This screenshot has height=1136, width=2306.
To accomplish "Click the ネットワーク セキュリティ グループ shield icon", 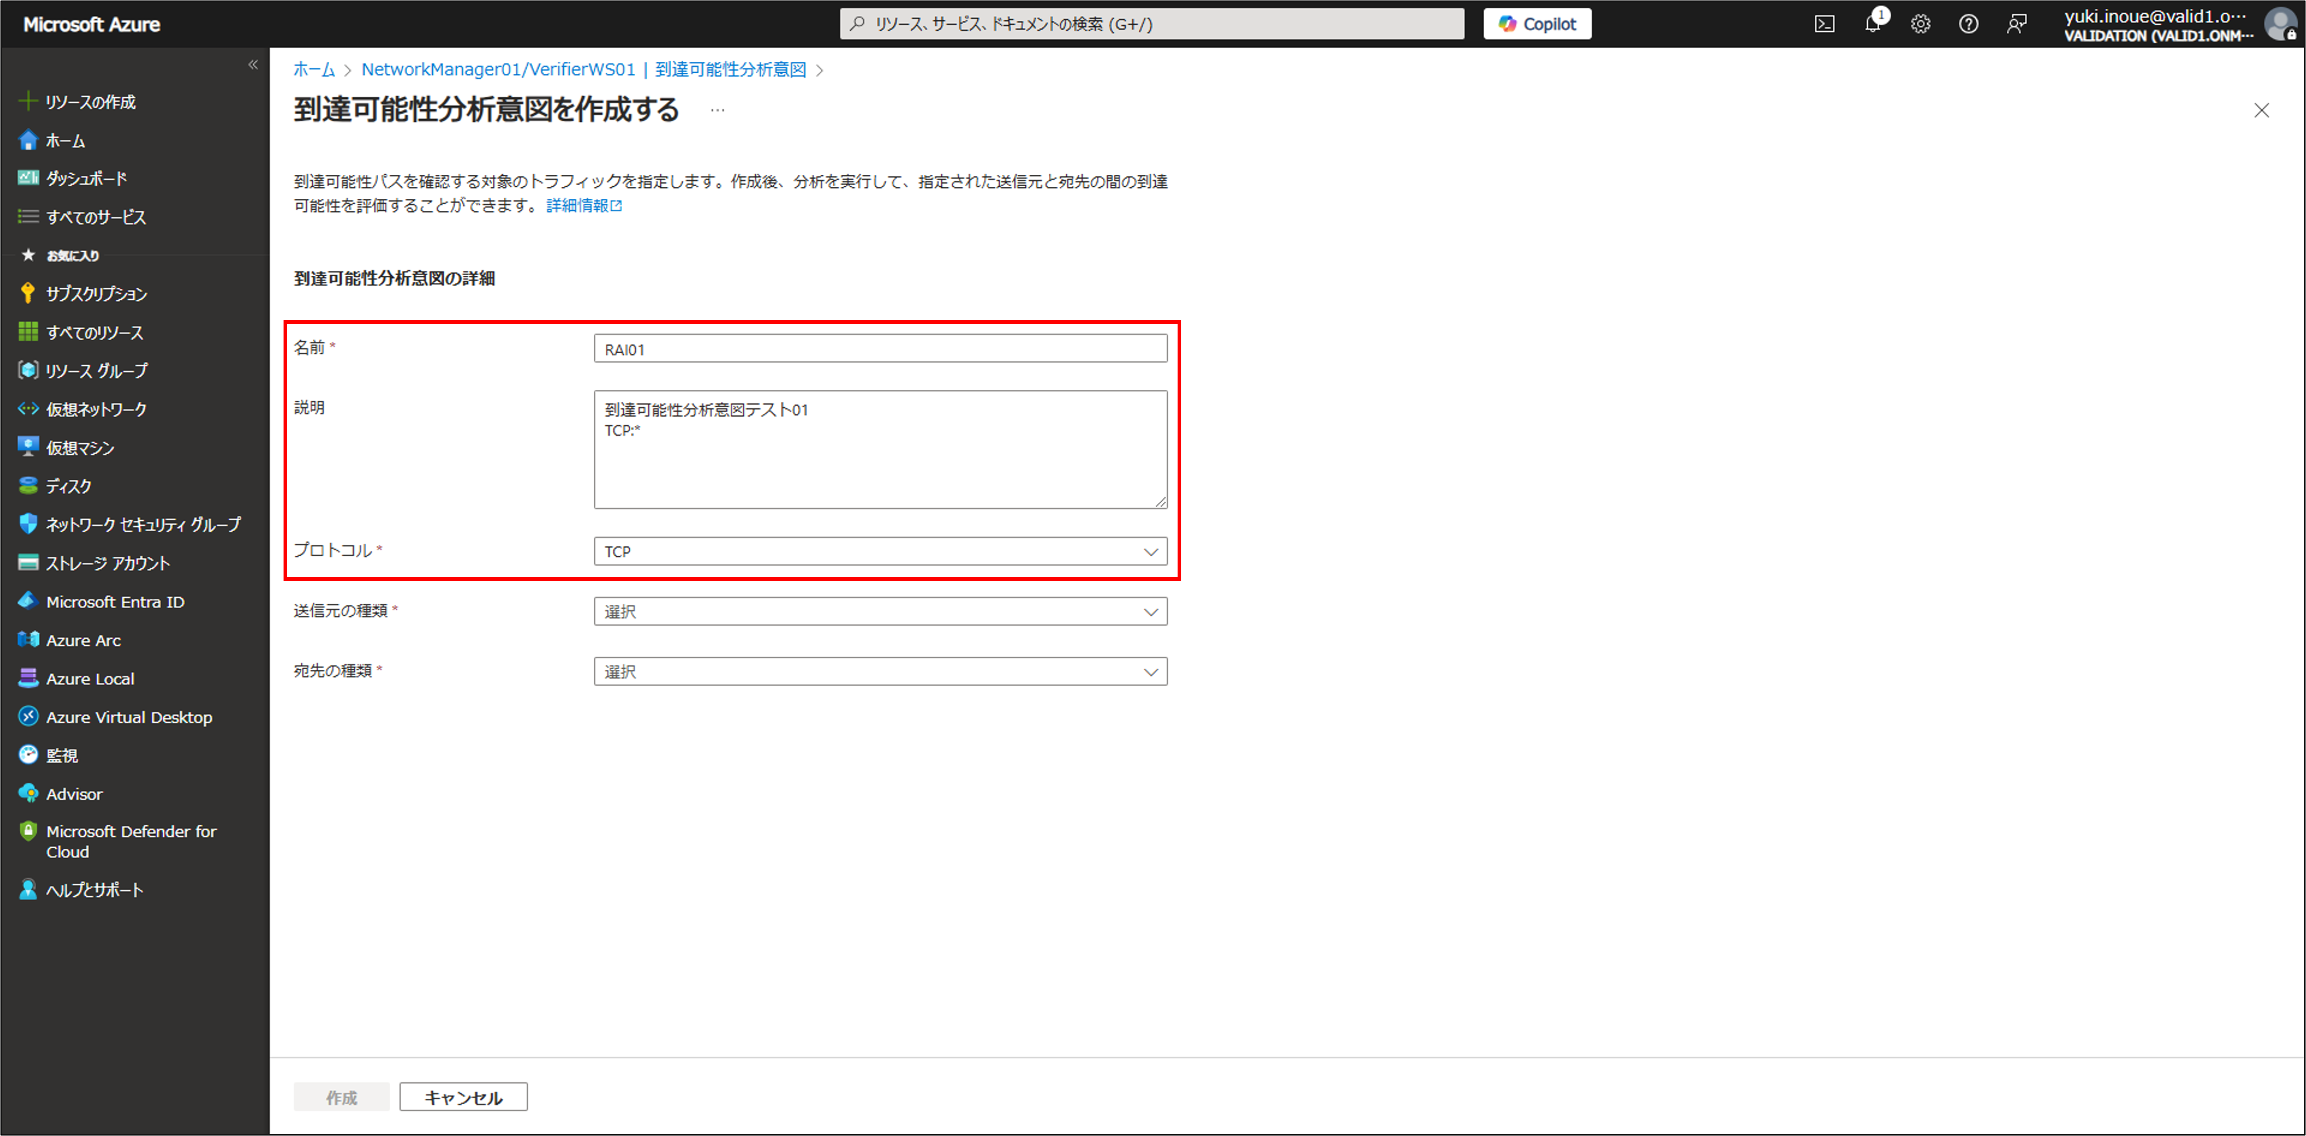I will 29,524.
